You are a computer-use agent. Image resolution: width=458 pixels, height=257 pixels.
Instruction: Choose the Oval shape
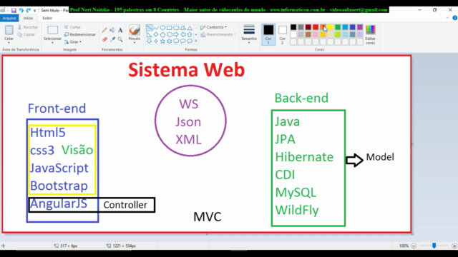point(162,28)
